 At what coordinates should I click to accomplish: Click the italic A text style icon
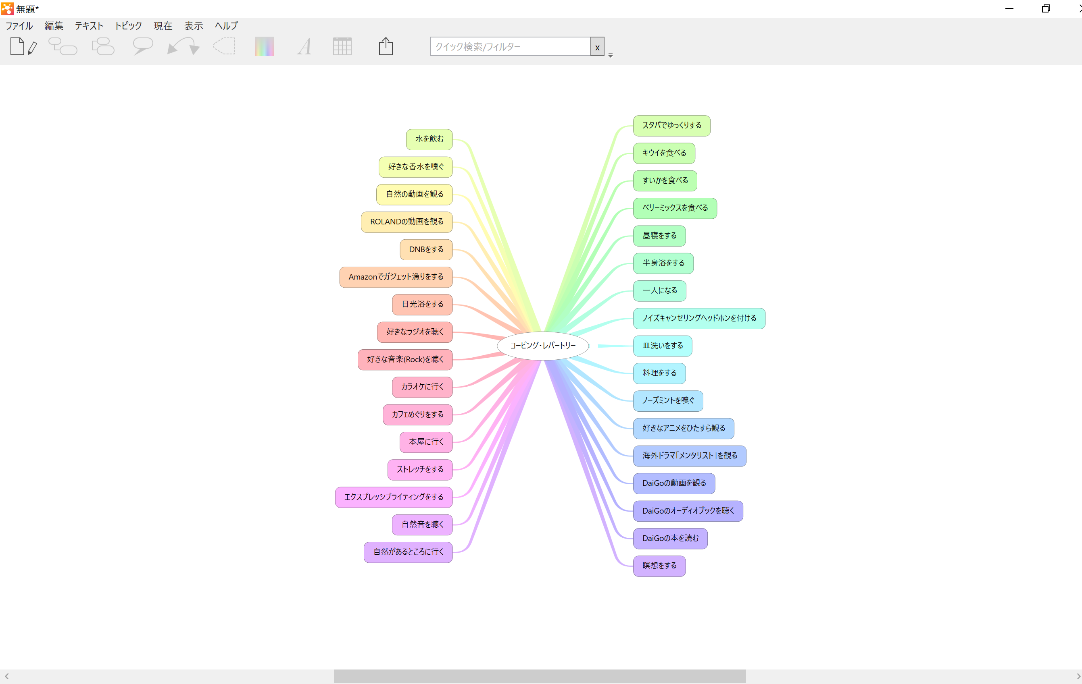pos(304,46)
